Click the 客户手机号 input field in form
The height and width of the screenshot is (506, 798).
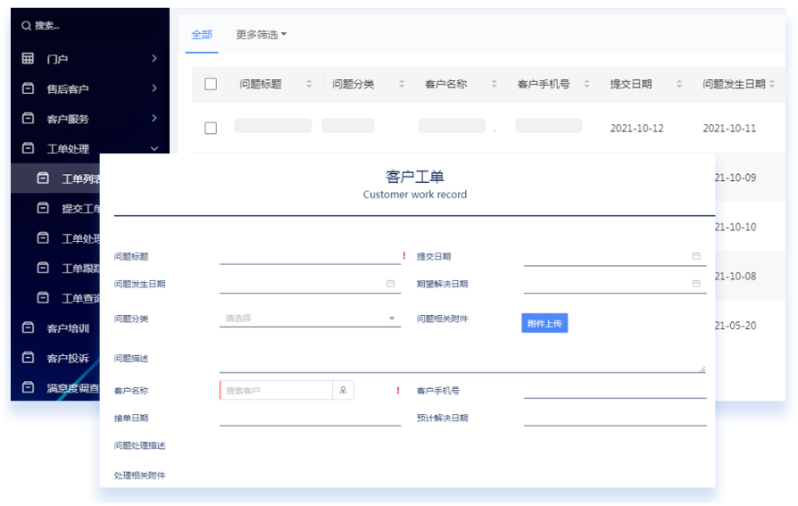(x=614, y=390)
